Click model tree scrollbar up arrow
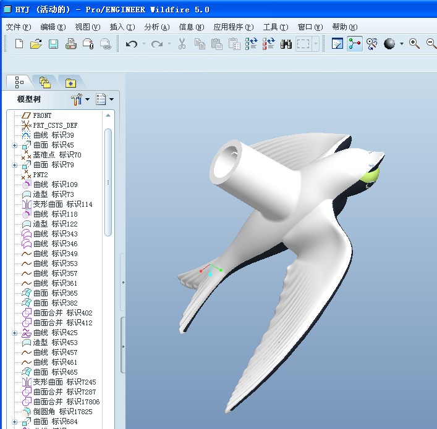 (x=108, y=115)
